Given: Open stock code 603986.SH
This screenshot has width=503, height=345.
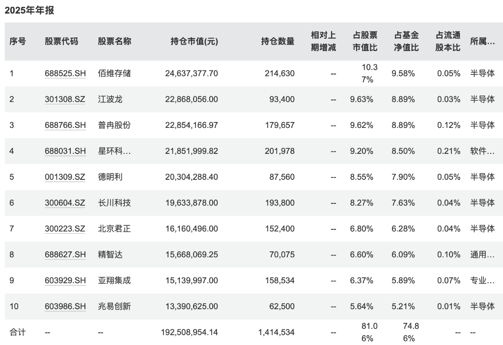Looking at the screenshot, I should [65, 306].
